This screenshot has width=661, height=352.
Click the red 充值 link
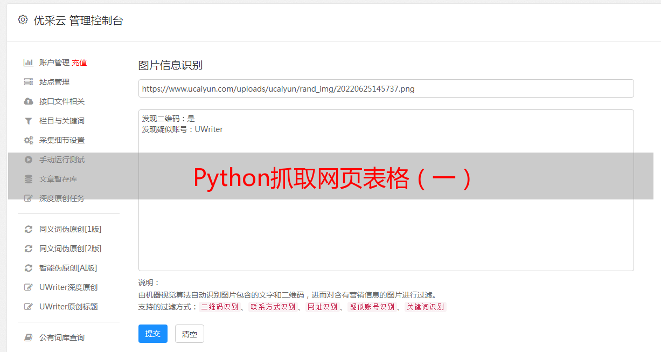(x=79, y=63)
